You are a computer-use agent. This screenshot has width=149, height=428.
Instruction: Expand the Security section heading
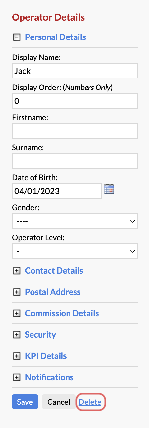(x=41, y=335)
